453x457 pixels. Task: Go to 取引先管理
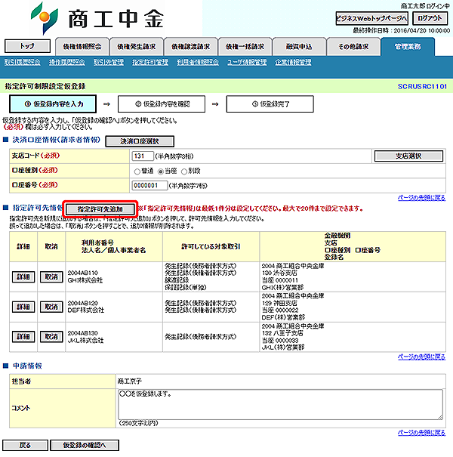pyautogui.click(x=109, y=62)
